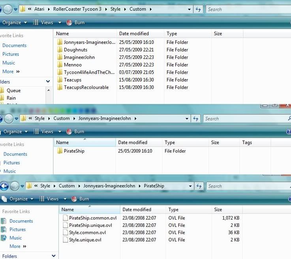Click folder tree scrollbar up arrow

point(49,90)
